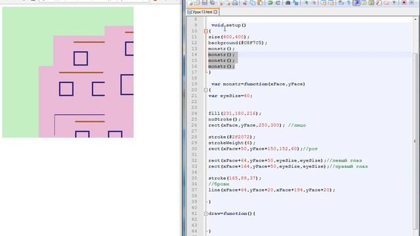Click the Save All icon
Image resolution: width=420 pixels, height=236 pixels.
tap(213, 3)
